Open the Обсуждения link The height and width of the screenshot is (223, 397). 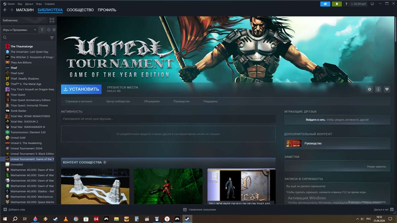pos(152,101)
